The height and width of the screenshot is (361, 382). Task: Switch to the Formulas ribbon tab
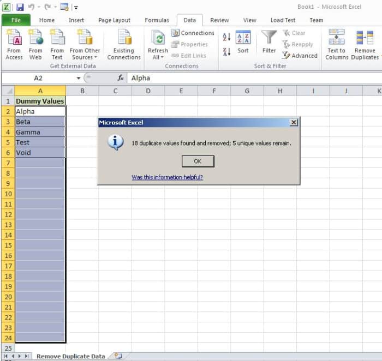(157, 20)
